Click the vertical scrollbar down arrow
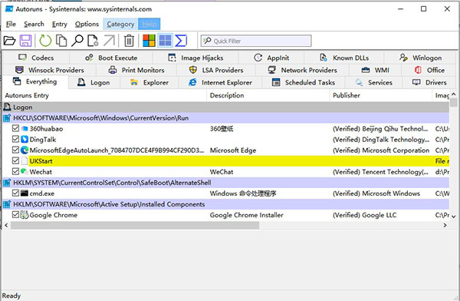460x301 pixels. pos(454,216)
